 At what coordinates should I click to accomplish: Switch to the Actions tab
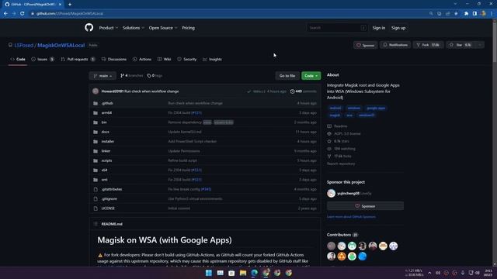pyautogui.click(x=142, y=59)
